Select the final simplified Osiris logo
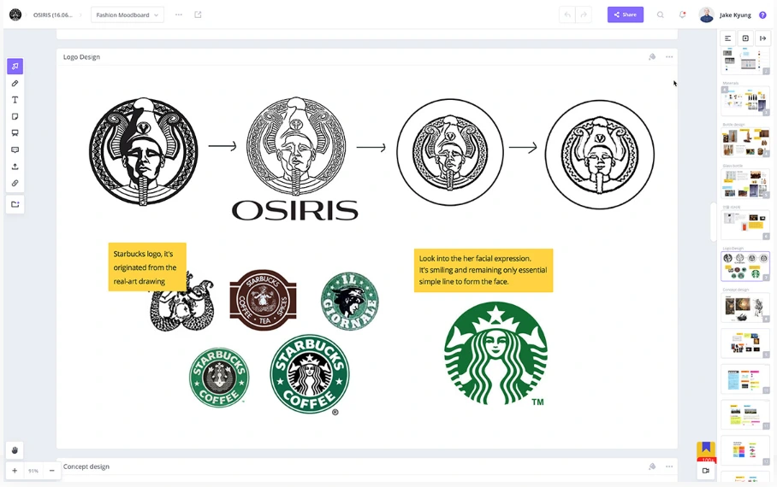Viewport: 777px width, 487px height. pyautogui.click(x=600, y=155)
